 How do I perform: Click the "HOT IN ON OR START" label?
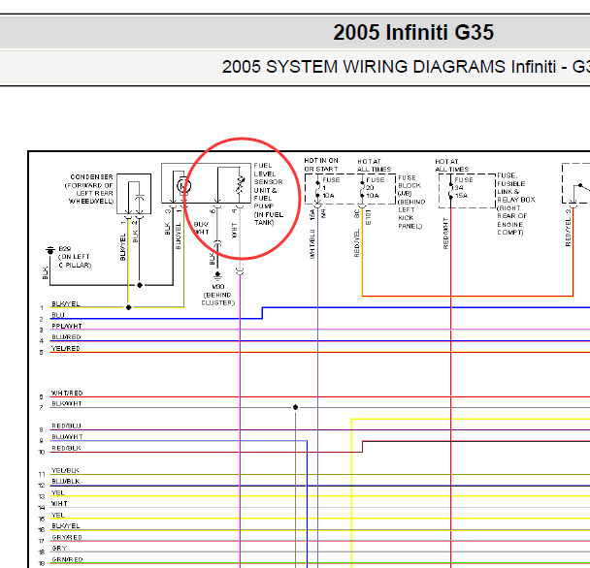(321, 165)
